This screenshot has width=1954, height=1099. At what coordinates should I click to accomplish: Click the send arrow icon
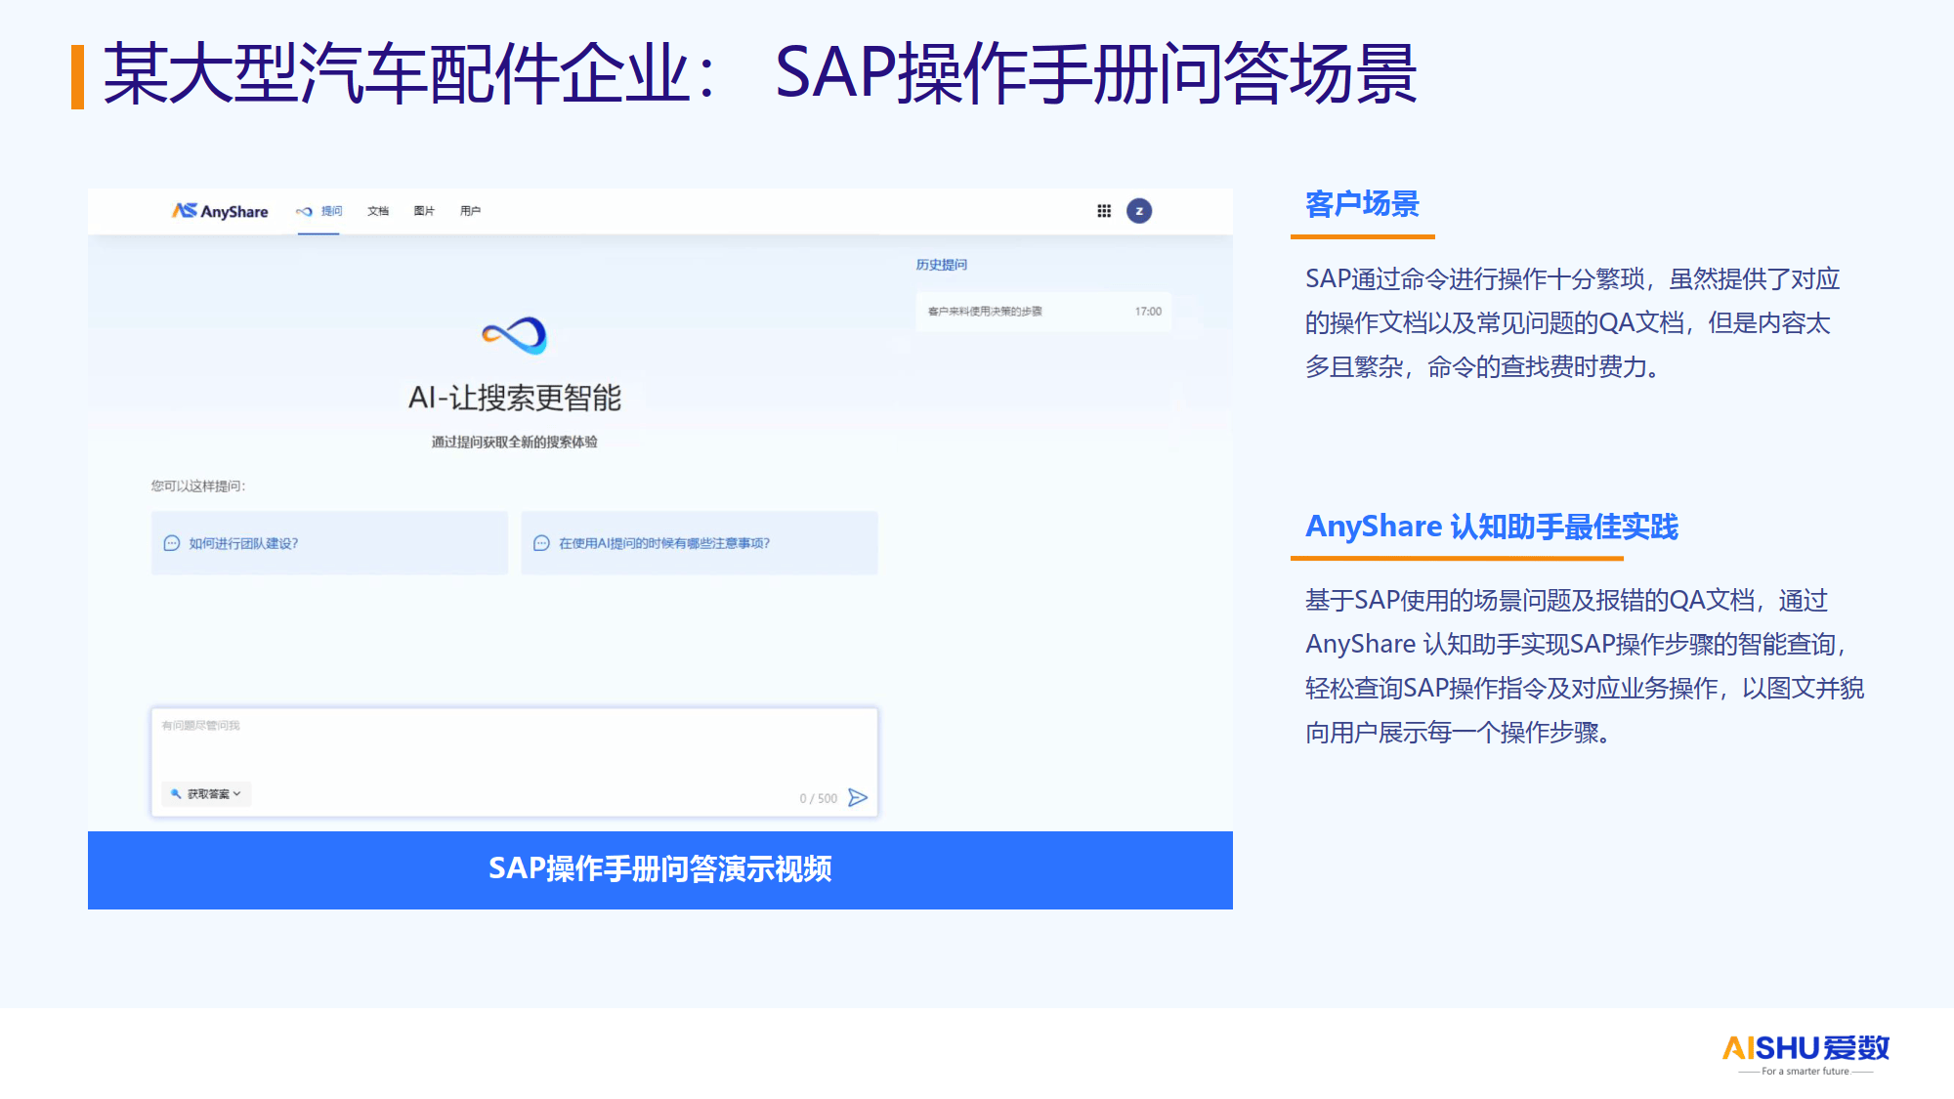coord(858,798)
